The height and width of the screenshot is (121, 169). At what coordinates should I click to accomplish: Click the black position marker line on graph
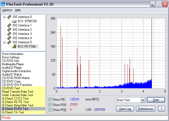point(152,53)
